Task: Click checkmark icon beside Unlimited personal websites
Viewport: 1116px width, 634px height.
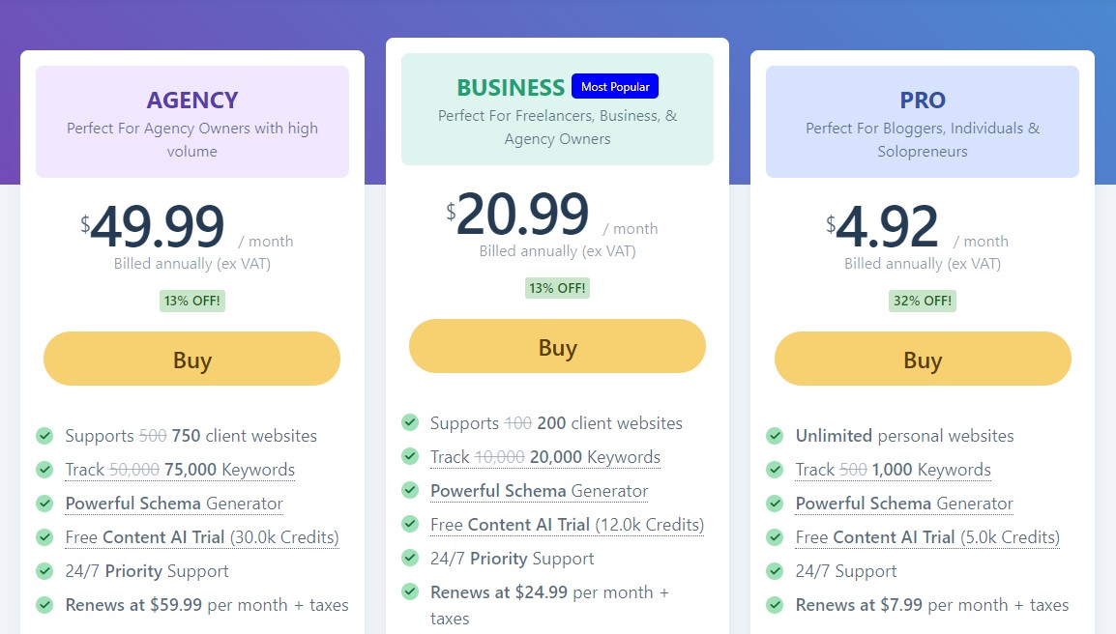Action: pyautogui.click(x=775, y=436)
